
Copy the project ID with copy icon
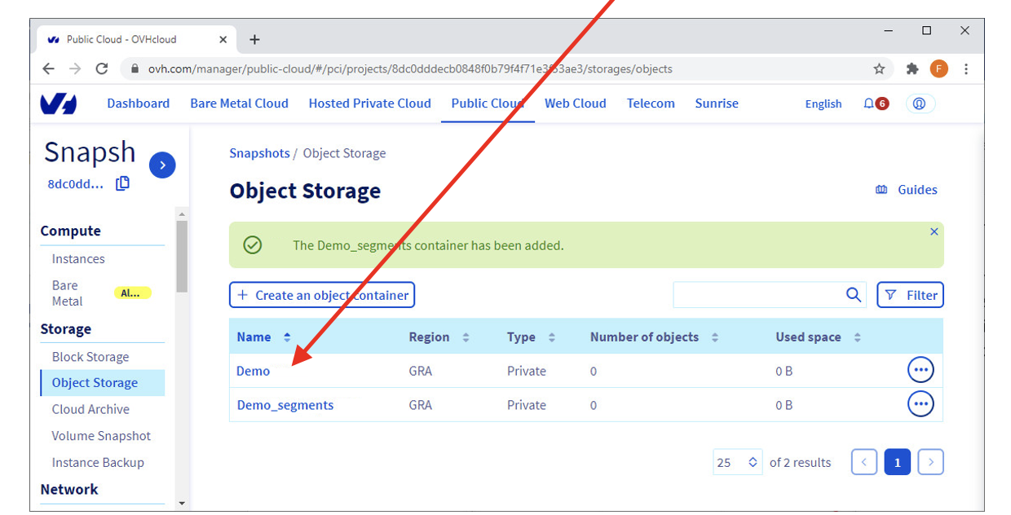coord(123,183)
